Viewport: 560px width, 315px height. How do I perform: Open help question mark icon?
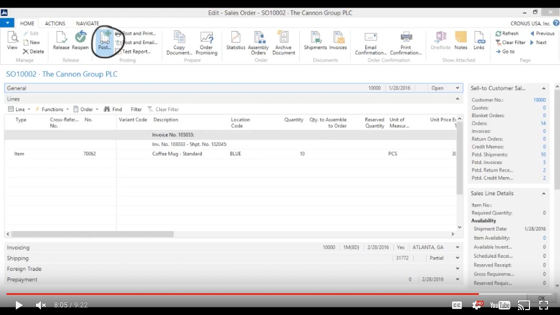556,23
